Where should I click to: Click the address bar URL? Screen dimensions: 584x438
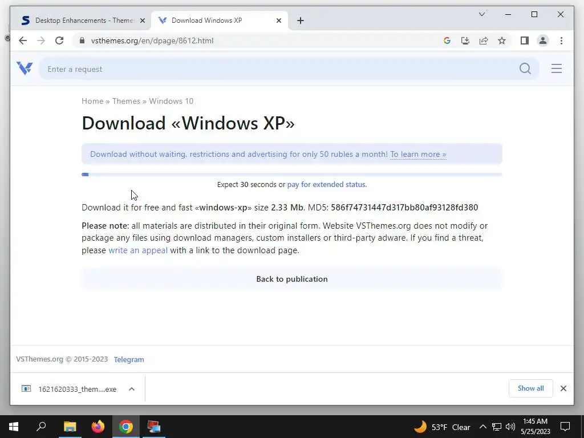coord(152,40)
